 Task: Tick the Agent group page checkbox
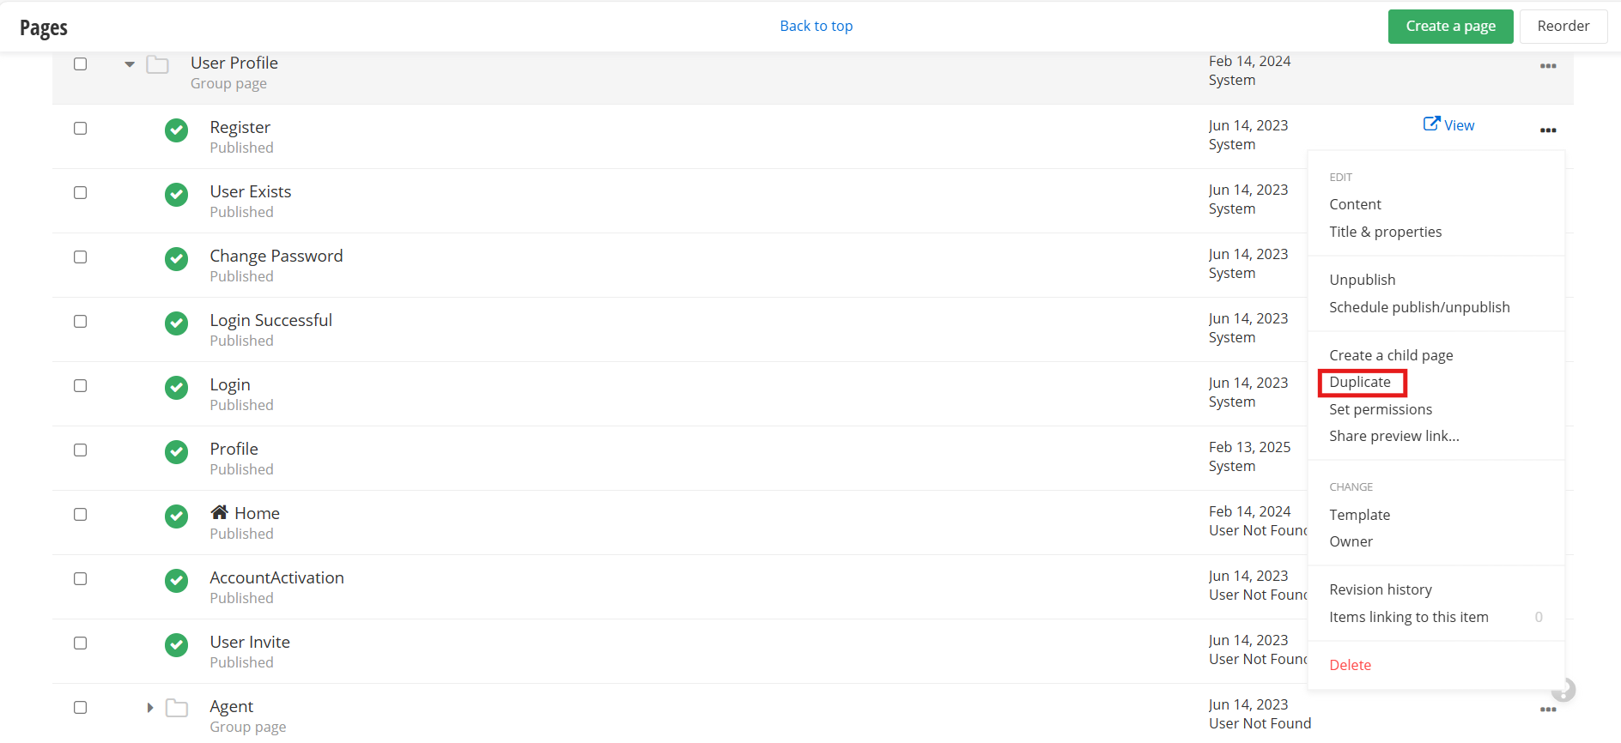[x=81, y=708]
